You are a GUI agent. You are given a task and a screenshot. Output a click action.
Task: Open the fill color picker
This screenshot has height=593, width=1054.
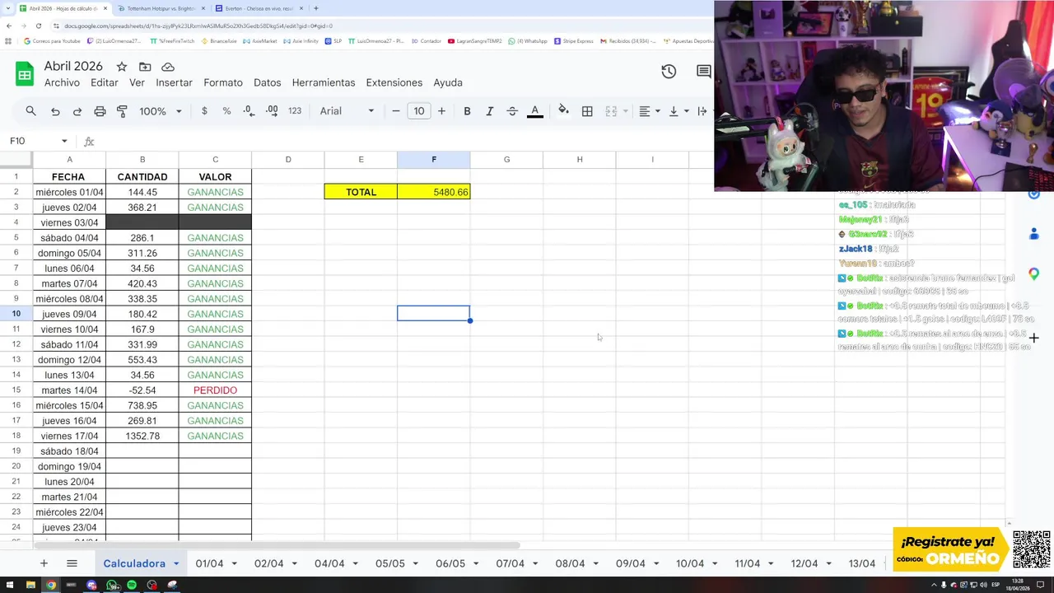tap(563, 111)
